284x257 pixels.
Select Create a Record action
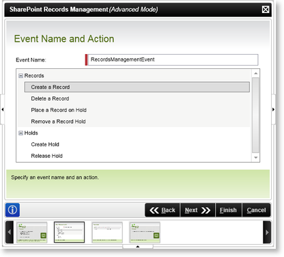click(x=137, y=87)
